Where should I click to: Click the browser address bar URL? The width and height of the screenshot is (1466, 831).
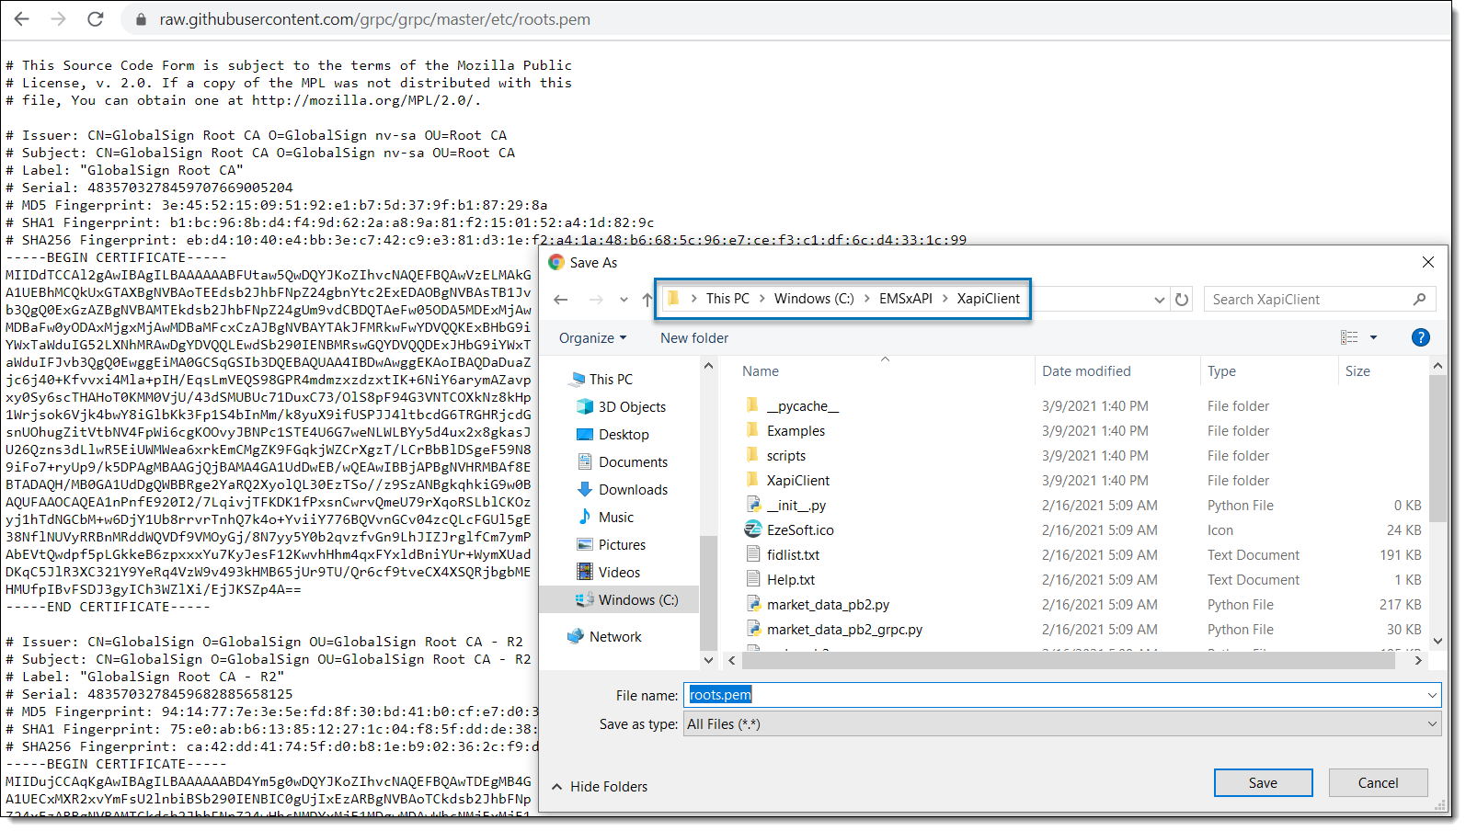coord(375,19)
